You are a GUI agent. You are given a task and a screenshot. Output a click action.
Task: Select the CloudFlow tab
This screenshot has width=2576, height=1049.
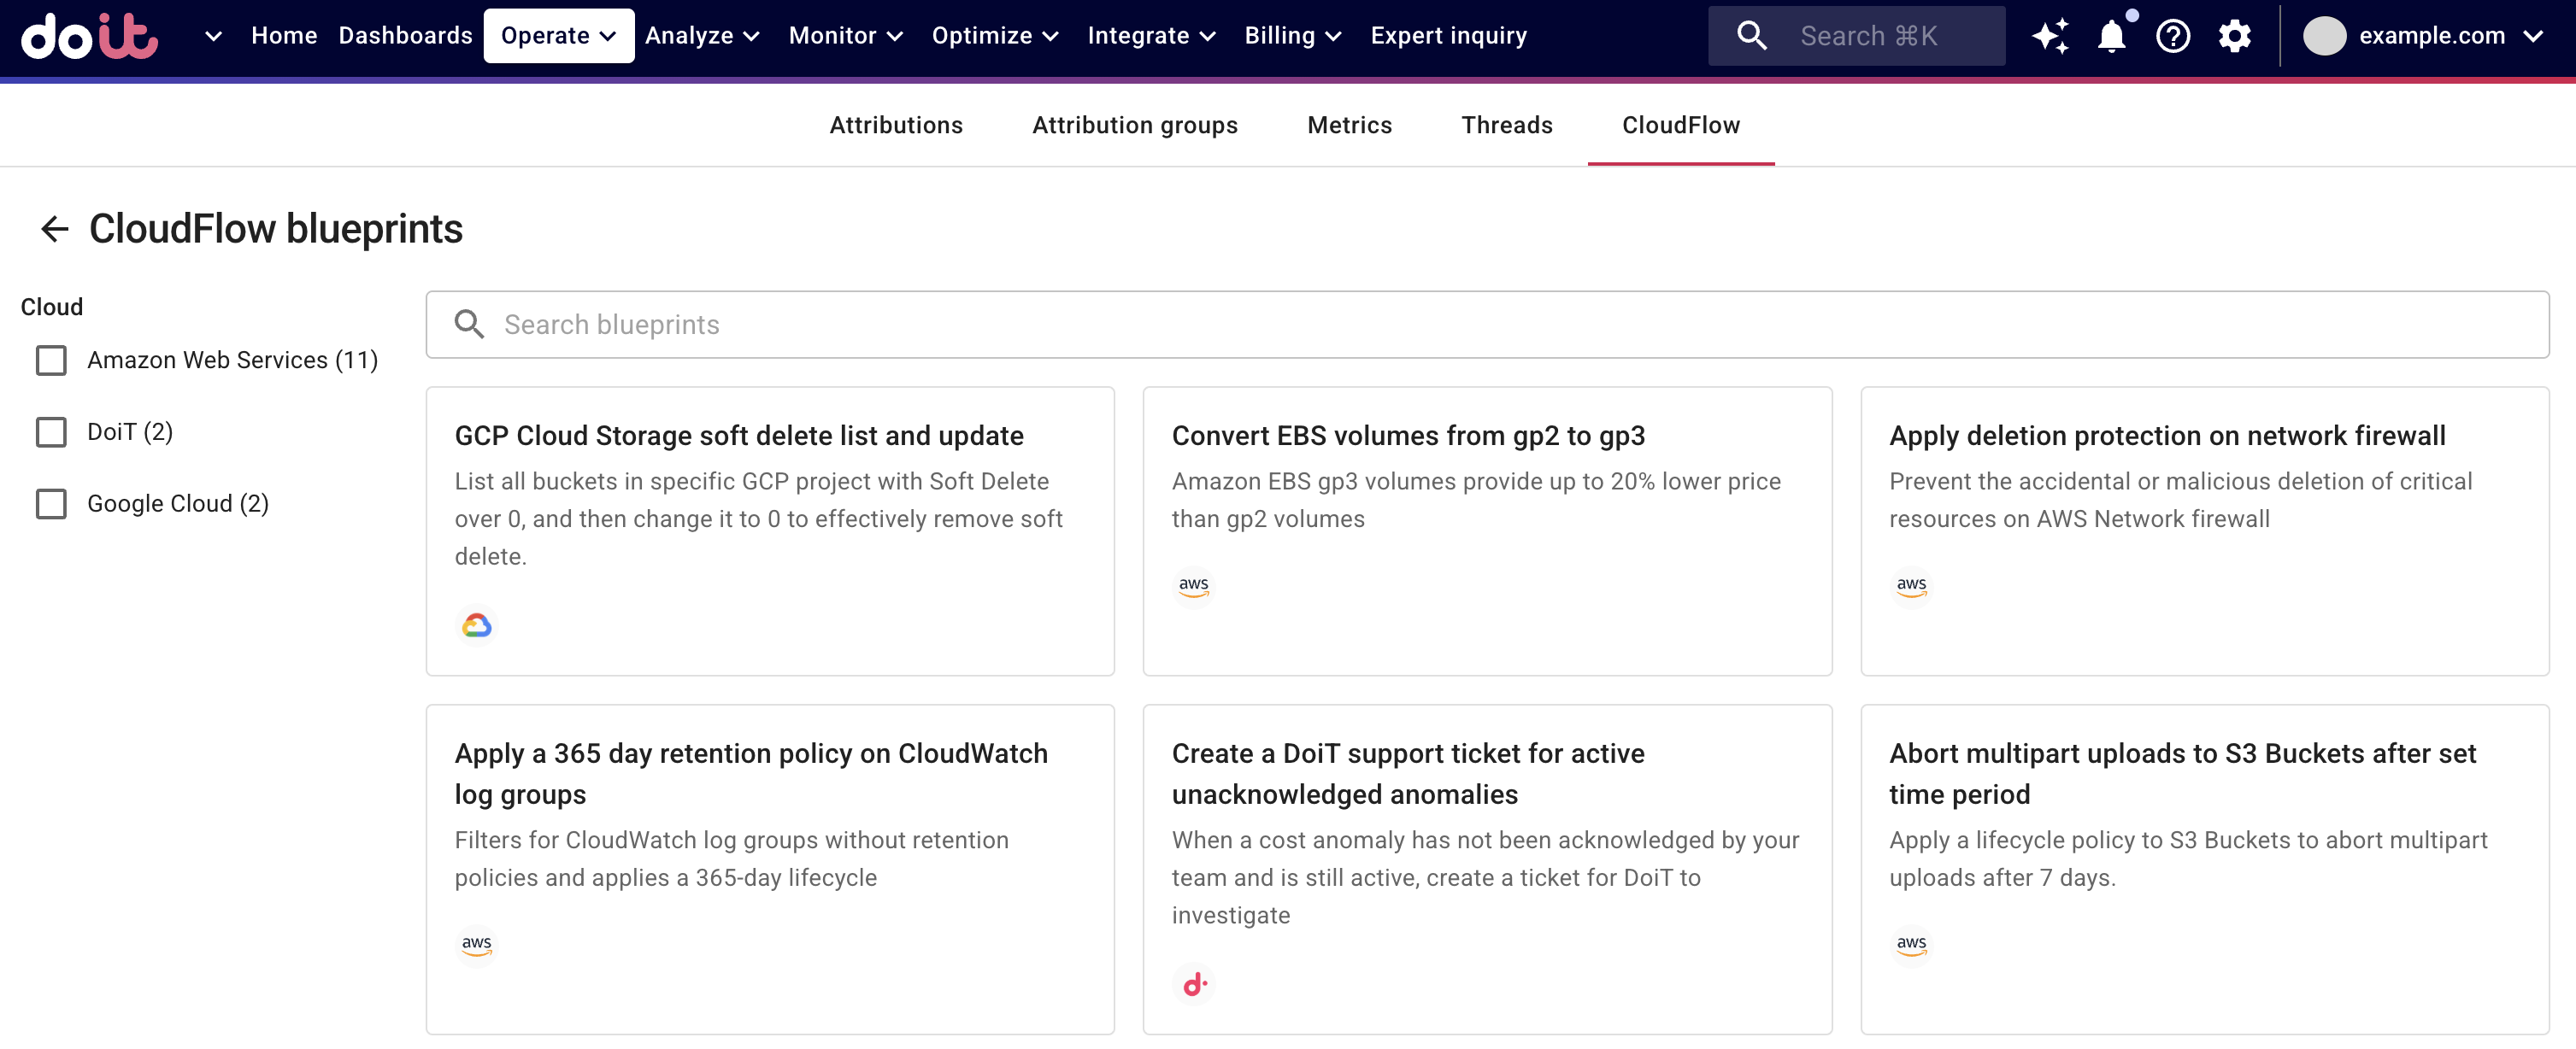coord(1681,125)
